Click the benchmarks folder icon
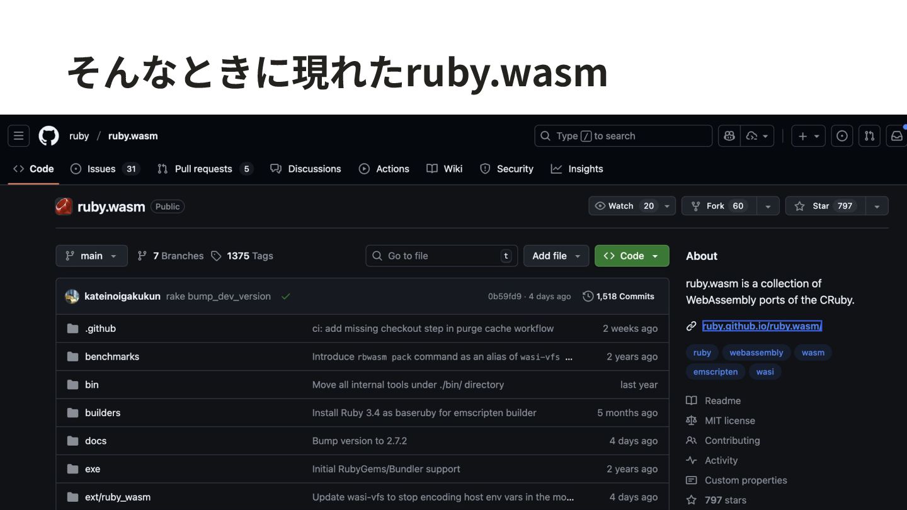Screen dimensions: 907x510 73,356
